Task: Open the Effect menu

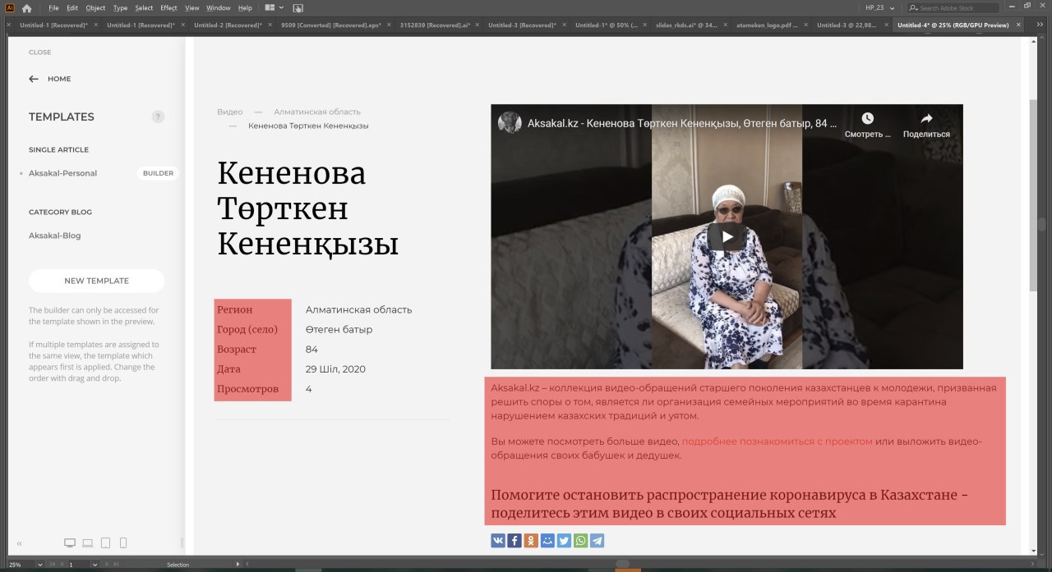Action: (168, 7)
